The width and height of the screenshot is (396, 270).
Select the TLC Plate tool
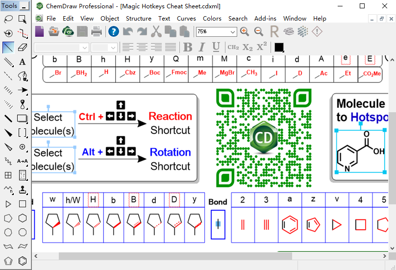tap(23, 175)
